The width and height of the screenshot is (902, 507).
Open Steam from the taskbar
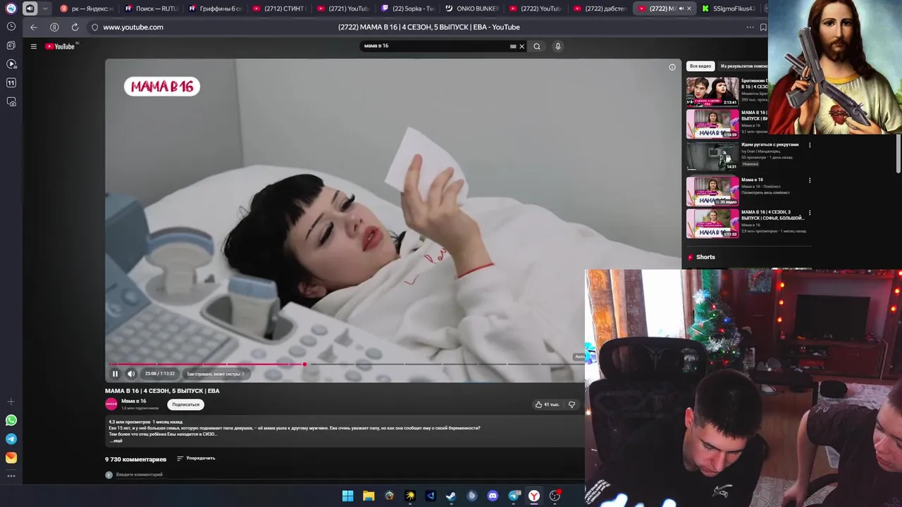(451, 496)
